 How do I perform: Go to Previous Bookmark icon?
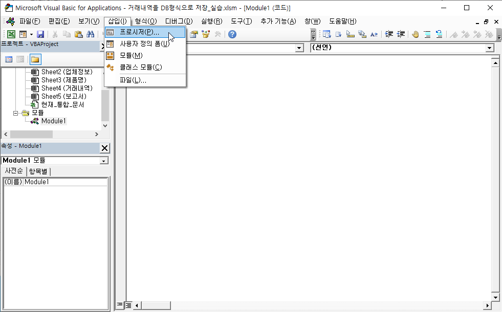click(477, 34)
